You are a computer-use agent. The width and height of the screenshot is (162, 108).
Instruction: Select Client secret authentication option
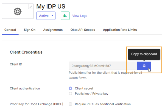71,88
